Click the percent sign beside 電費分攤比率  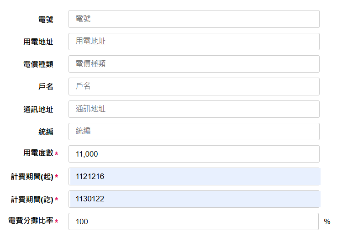click(327, 221)
